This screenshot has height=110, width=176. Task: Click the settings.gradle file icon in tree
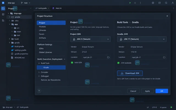(12, 50)
